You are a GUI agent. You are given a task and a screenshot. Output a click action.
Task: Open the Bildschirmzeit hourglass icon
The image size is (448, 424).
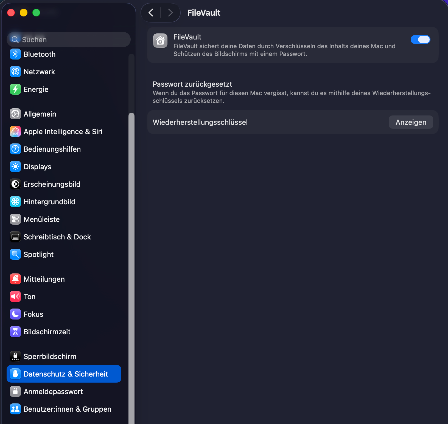click(15, 332)
